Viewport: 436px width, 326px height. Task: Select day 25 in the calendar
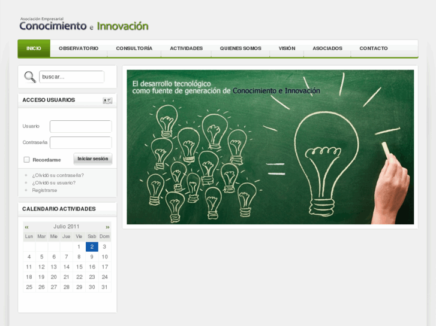pos(29,287)
